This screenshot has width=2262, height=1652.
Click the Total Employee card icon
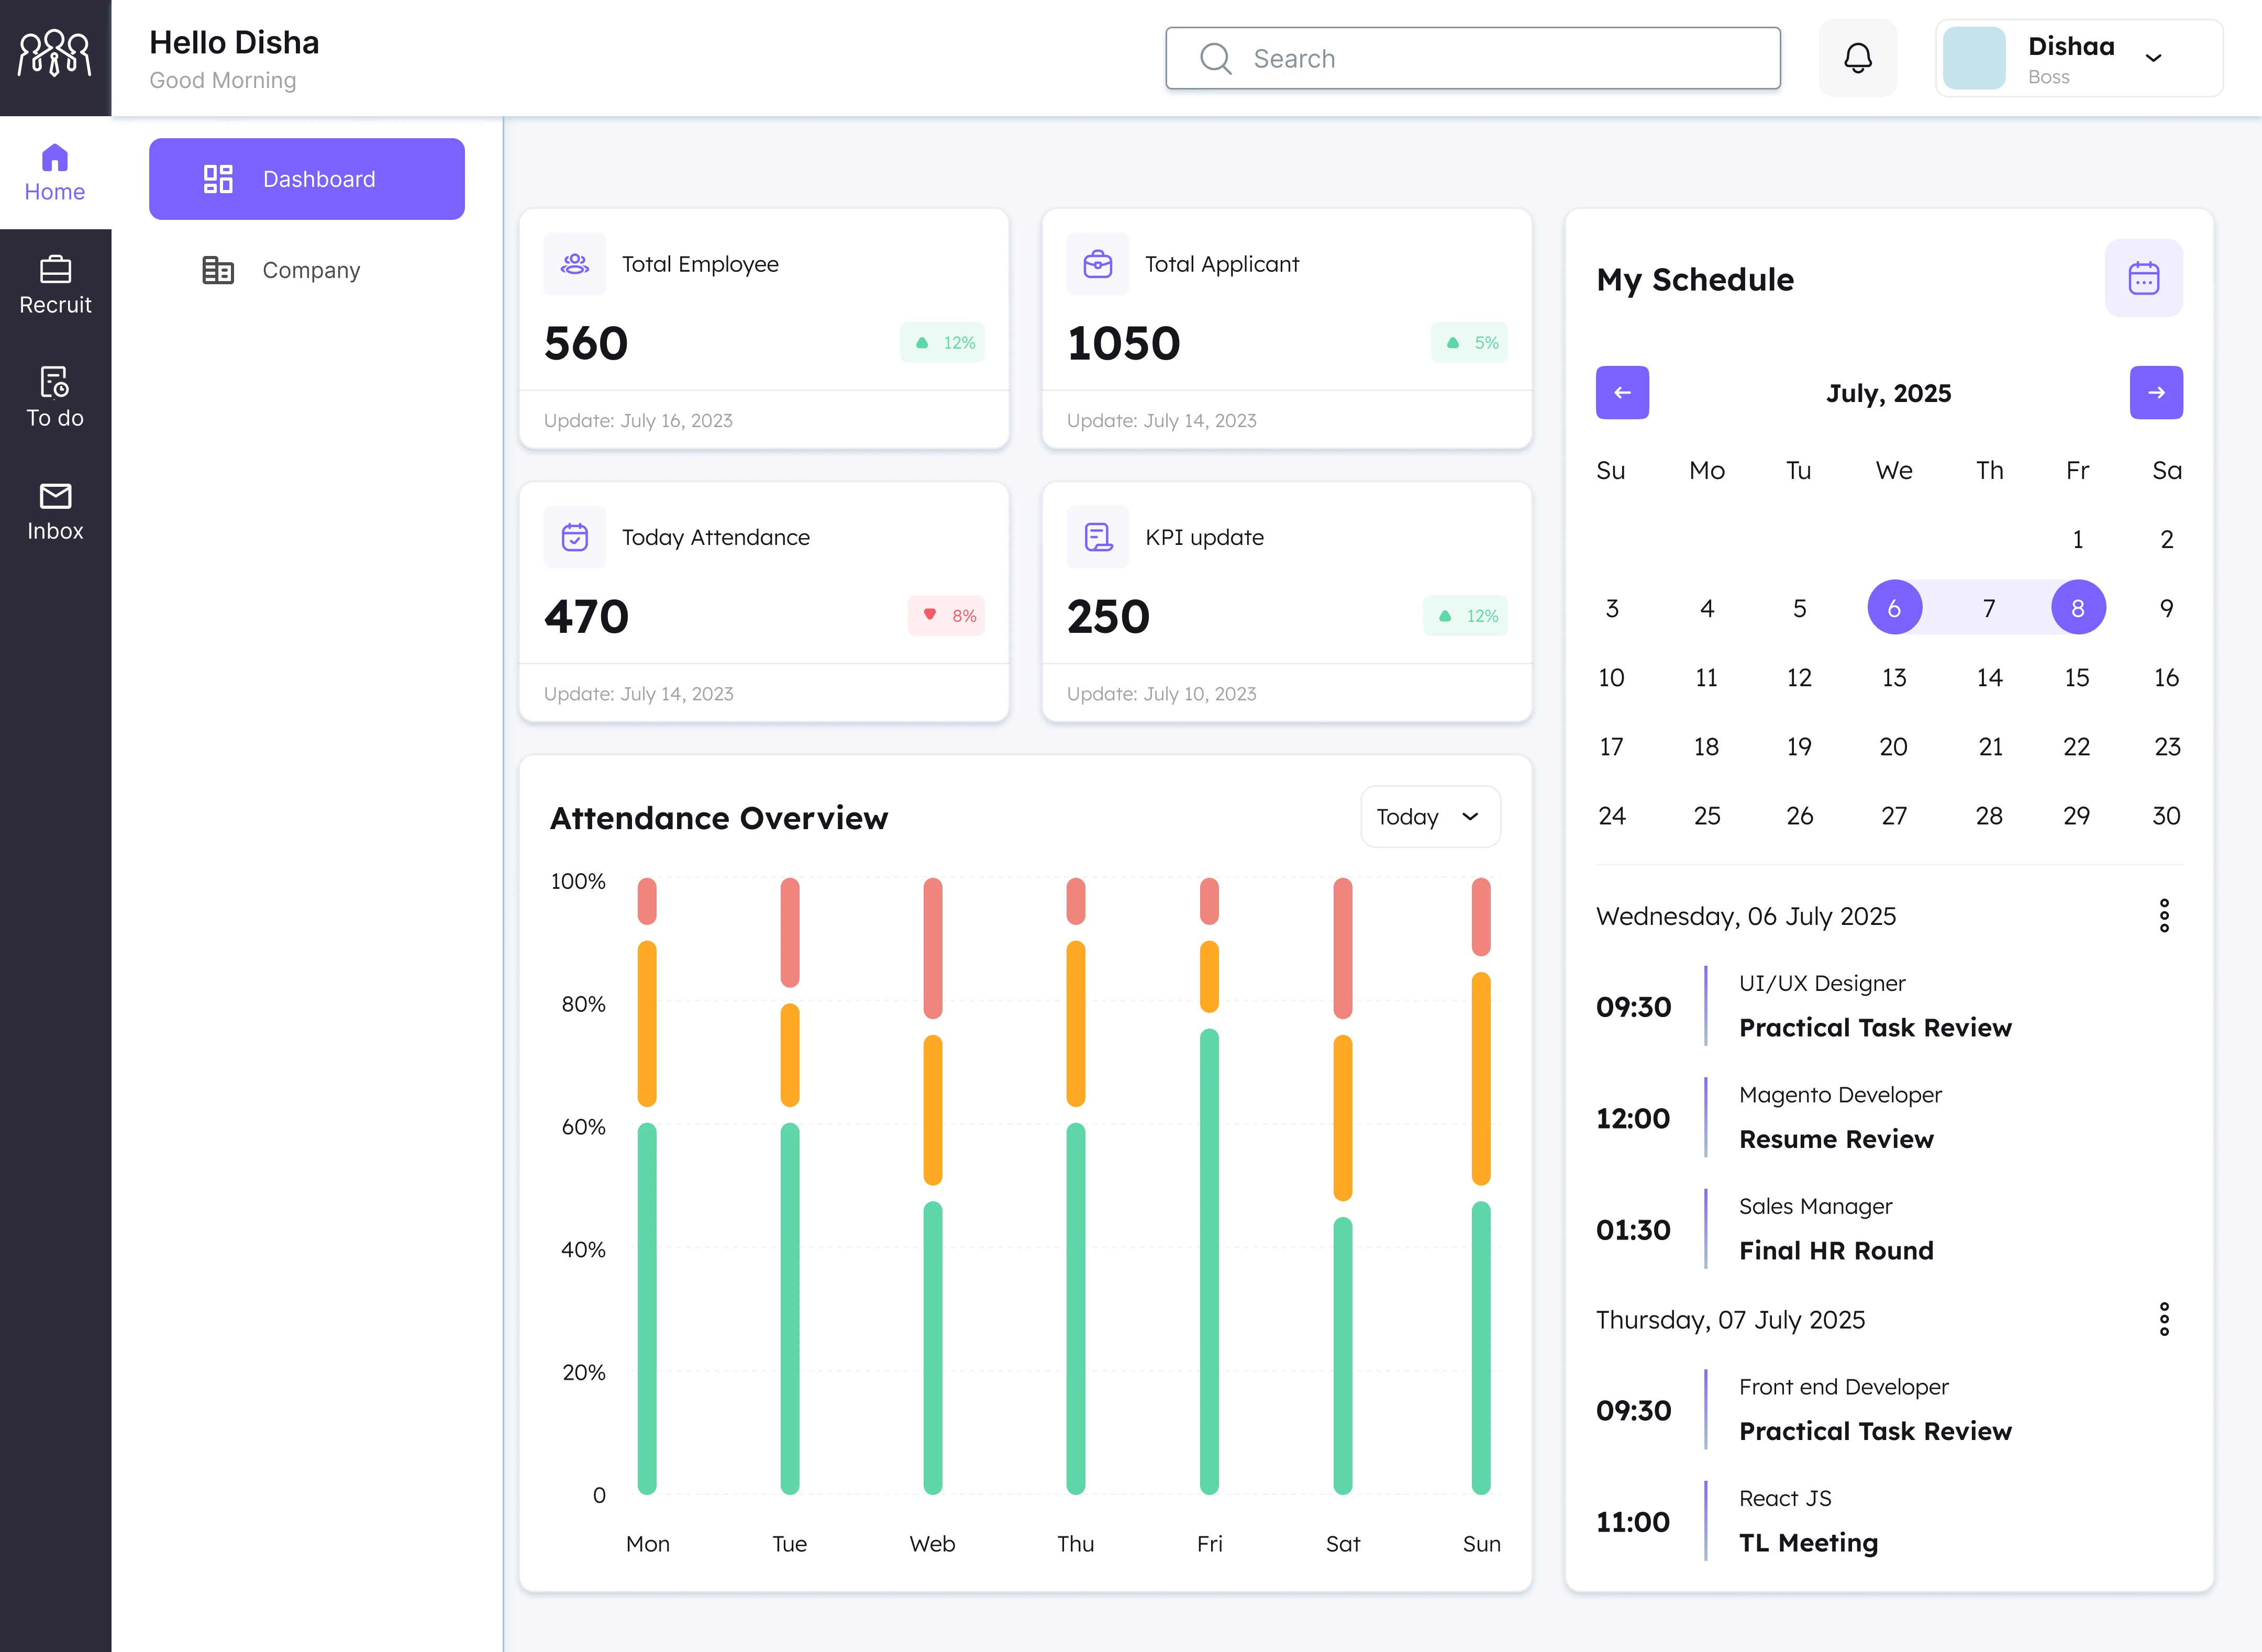pos(574,263)
